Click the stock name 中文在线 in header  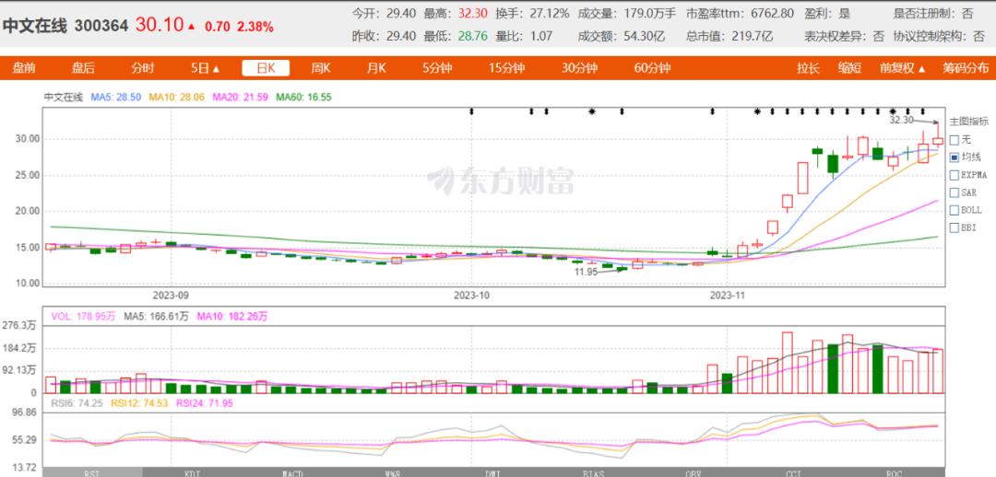click(x=35, y=26)
